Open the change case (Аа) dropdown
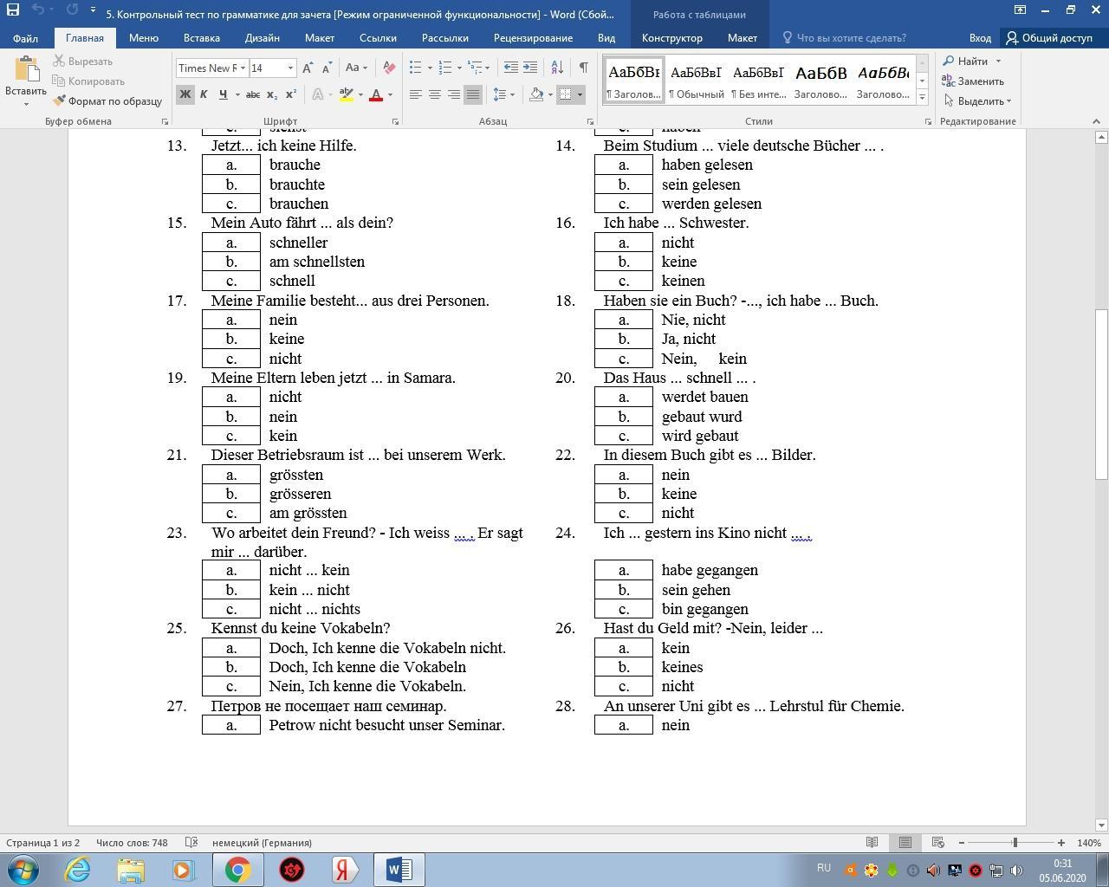This screenshot has width=1109, height=887. [x=355, y=68]
